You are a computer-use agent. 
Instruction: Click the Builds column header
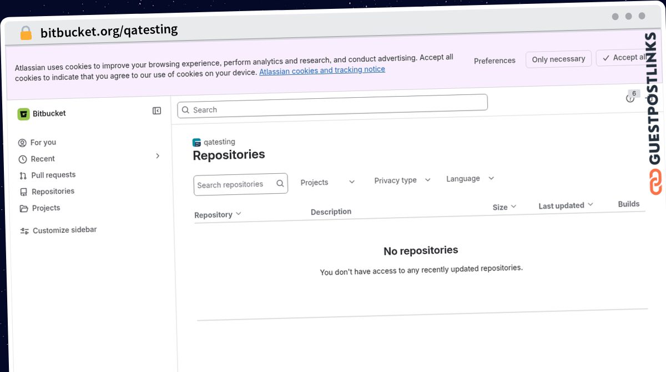click(x=629, y=204)
